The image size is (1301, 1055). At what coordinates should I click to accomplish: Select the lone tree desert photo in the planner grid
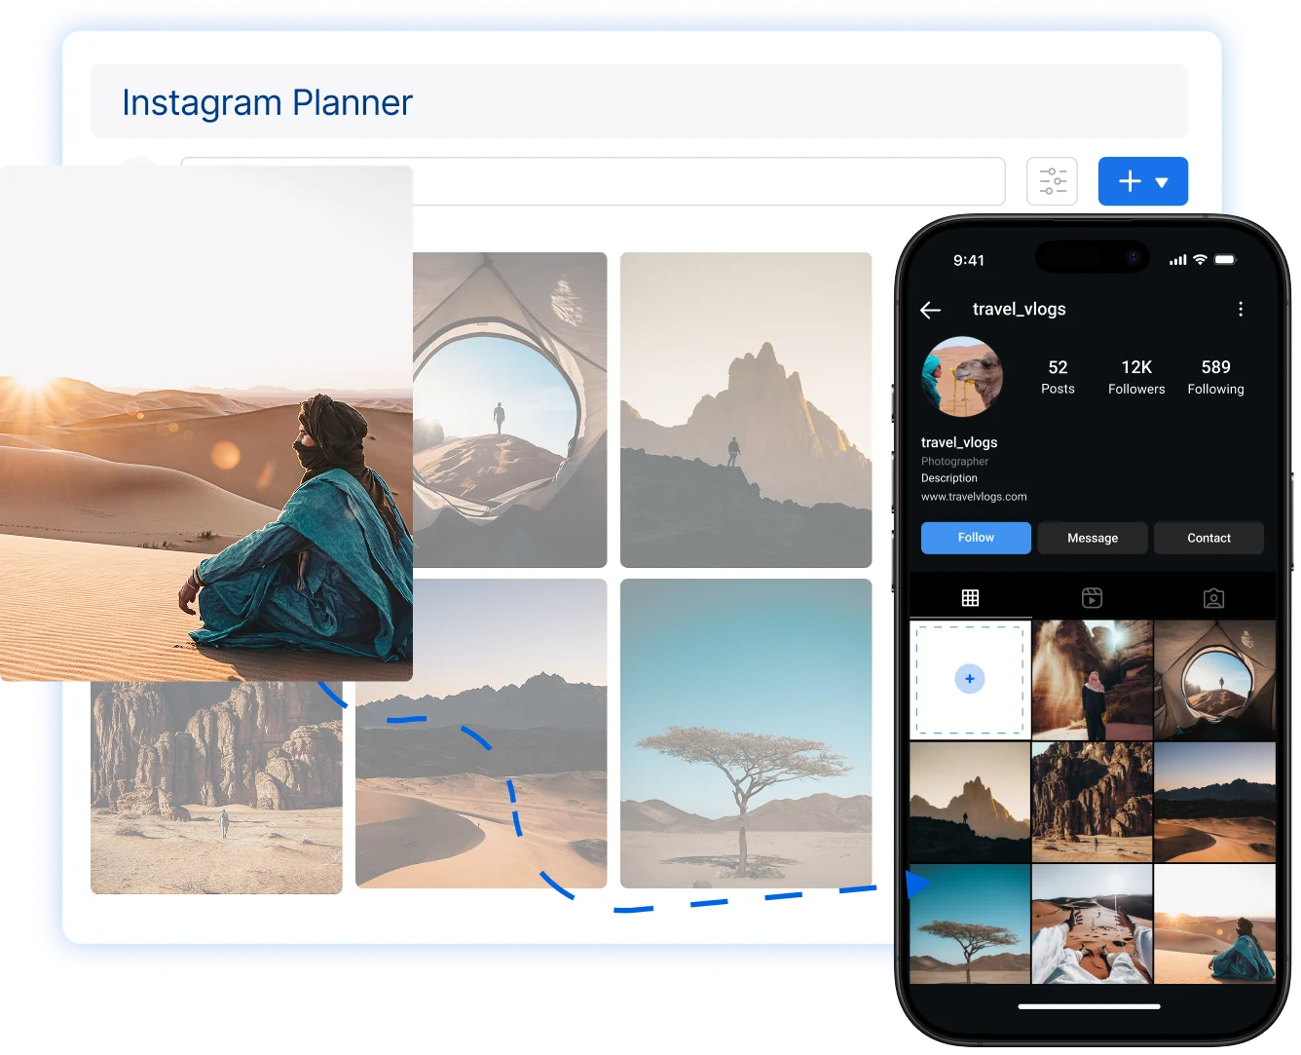(745, 734)
